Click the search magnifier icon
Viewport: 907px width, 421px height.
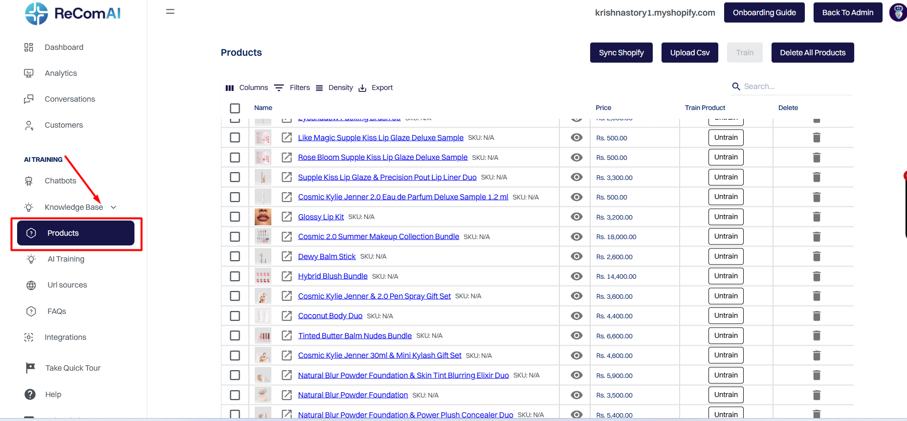(736, 87)
